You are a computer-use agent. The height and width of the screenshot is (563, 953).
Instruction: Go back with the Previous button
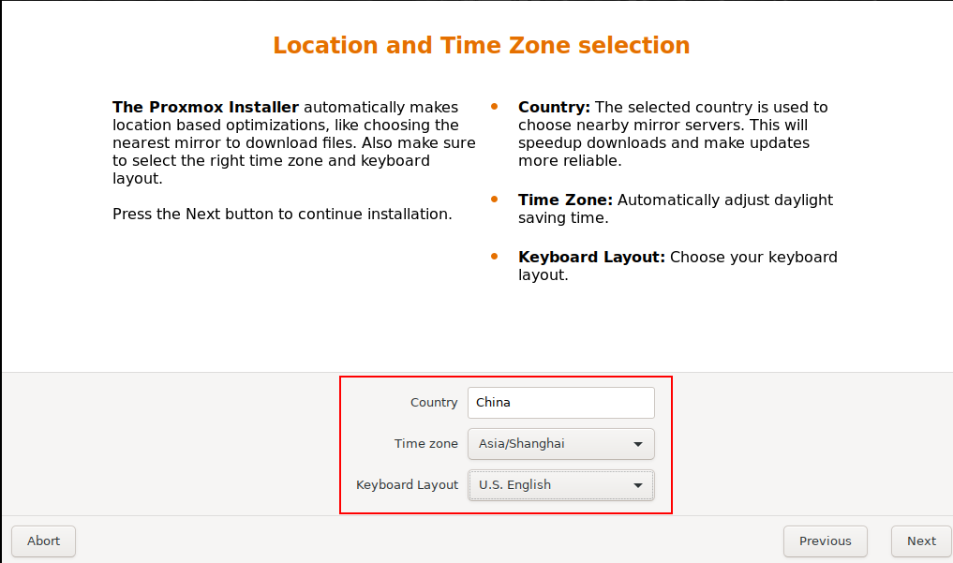click(x=825, y=541)
